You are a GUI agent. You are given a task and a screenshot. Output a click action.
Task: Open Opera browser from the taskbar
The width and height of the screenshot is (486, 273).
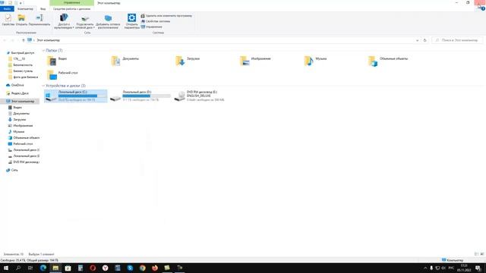tap(93, 268)
